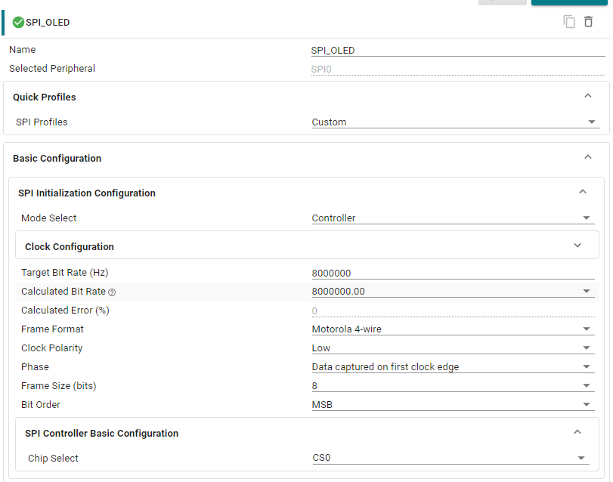Open the Mode Select dropdown

click(x=452, y=218)
